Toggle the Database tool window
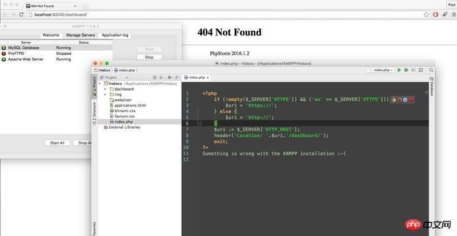This screenshot has height=236, width=457. coord(432,87)
